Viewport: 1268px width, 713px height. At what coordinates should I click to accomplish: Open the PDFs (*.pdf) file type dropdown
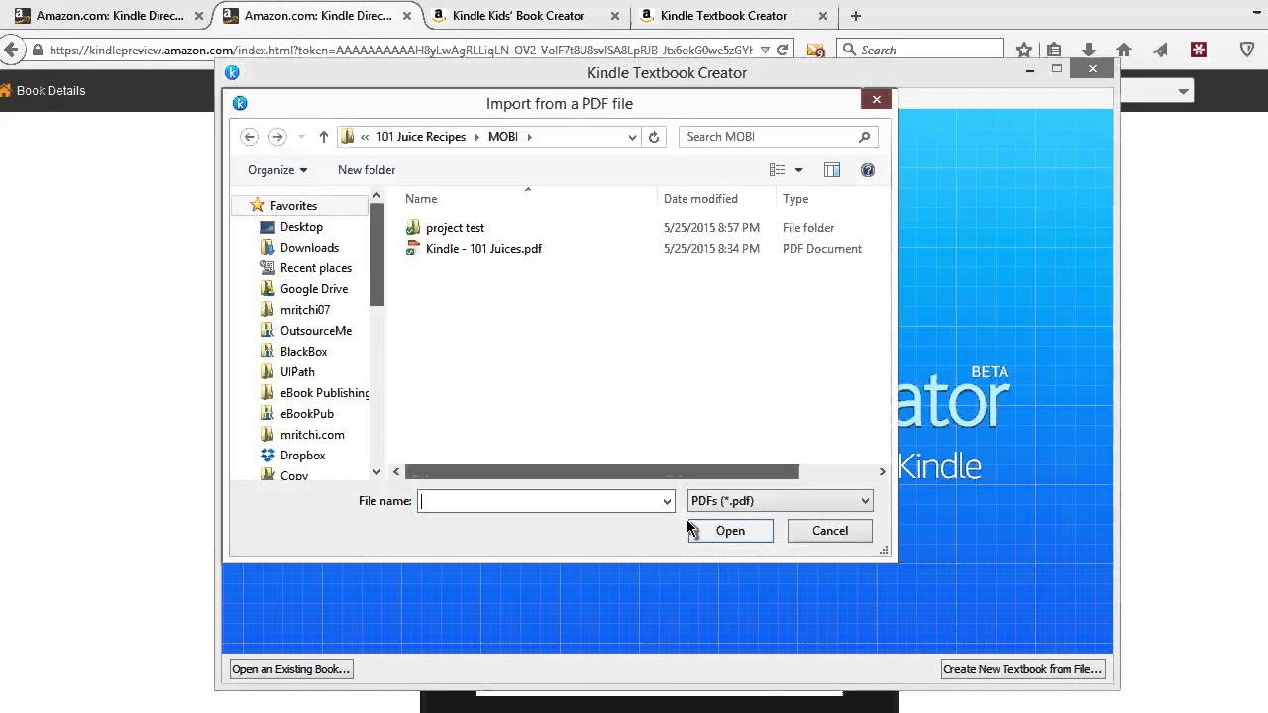780,501
